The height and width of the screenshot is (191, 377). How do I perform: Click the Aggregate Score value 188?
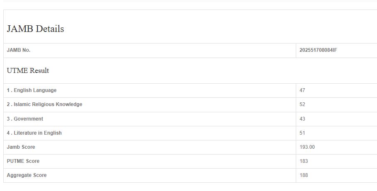point(304,175)
